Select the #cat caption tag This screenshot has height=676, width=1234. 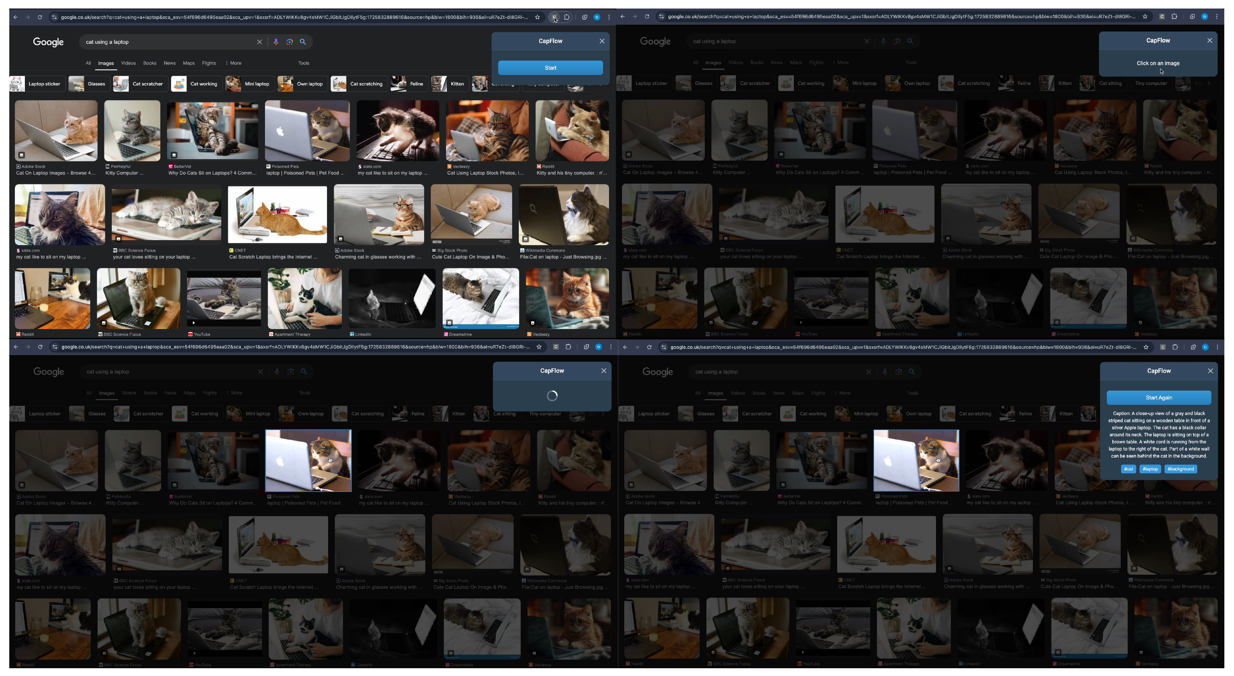pos(1128,469)
